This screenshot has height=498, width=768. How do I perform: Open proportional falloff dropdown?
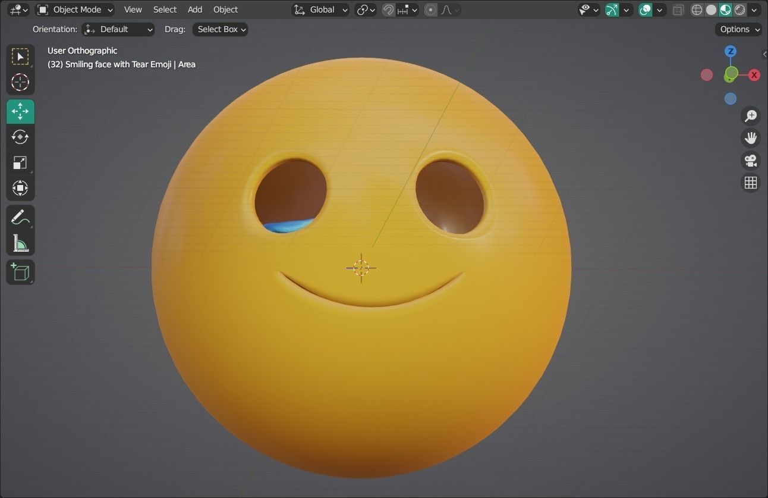pos(449,10)
